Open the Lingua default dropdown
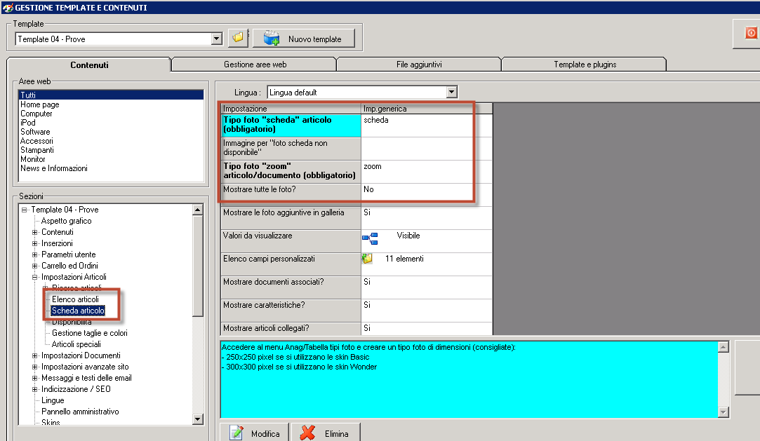The width and height of the screenshot is (760, 441). 452,92
